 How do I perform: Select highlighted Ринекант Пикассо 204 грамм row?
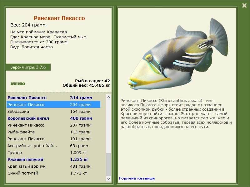click(53, 104)
